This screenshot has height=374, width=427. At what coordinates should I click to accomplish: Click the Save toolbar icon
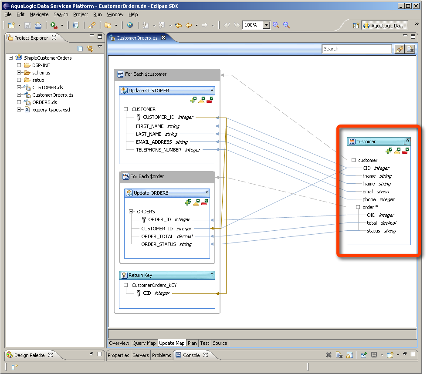(27, 25)
